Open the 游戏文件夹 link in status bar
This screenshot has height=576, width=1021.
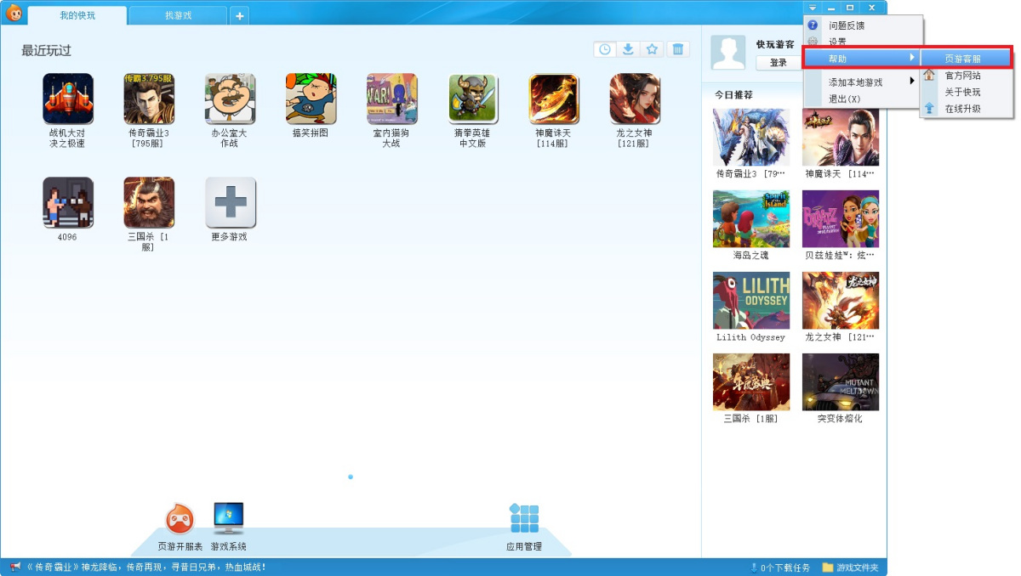850,568
